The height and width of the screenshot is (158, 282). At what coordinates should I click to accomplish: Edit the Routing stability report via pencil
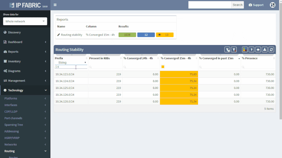(58, 35)
